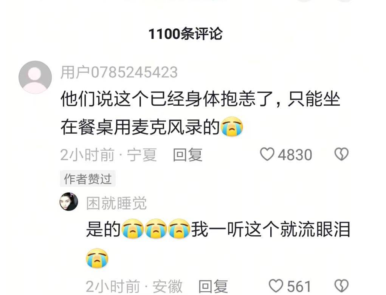The height and width of the screenshot is (295, 386).
Task: Reply to the 宁夏 comment via 回复
Action: pos(188,155)
